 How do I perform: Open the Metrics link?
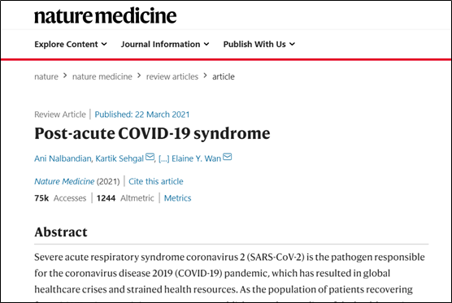coord(177,198)
